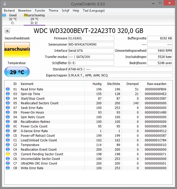Open the Schijf menu
Image resolution: width=177 pixels, height=189 pixels.
click(65, 11)
